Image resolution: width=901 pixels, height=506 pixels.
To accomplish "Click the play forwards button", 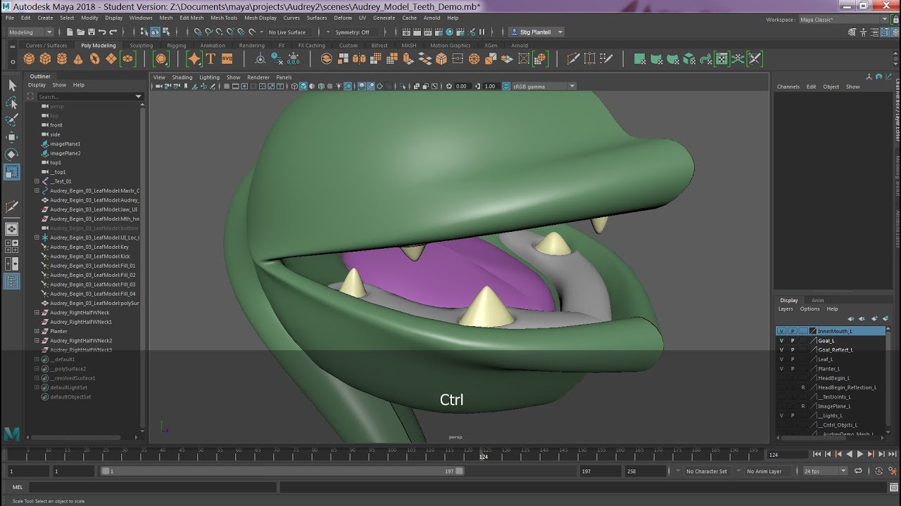I will tap(860, 455).
